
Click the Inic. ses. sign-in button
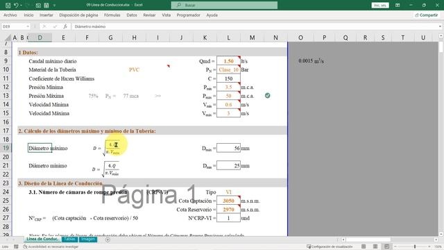(x=380, y=5)
